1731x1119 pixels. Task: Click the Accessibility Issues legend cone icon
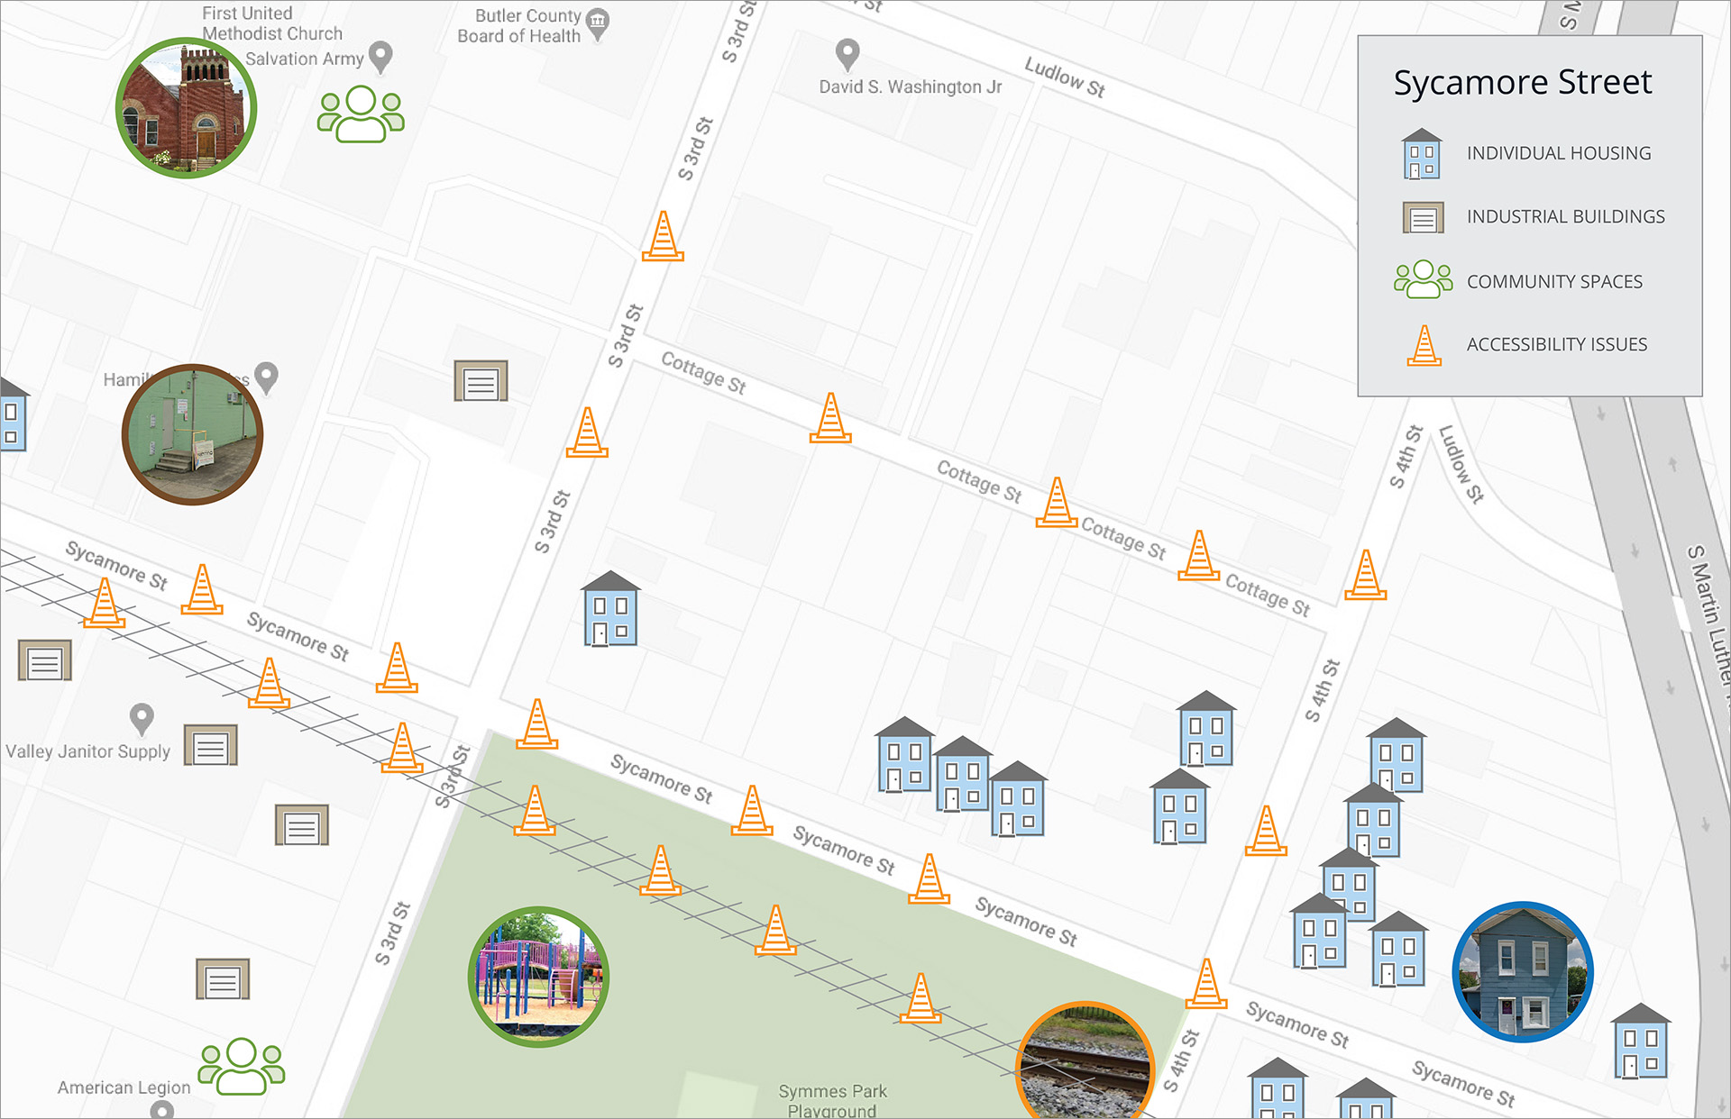tap(1424, 345)
